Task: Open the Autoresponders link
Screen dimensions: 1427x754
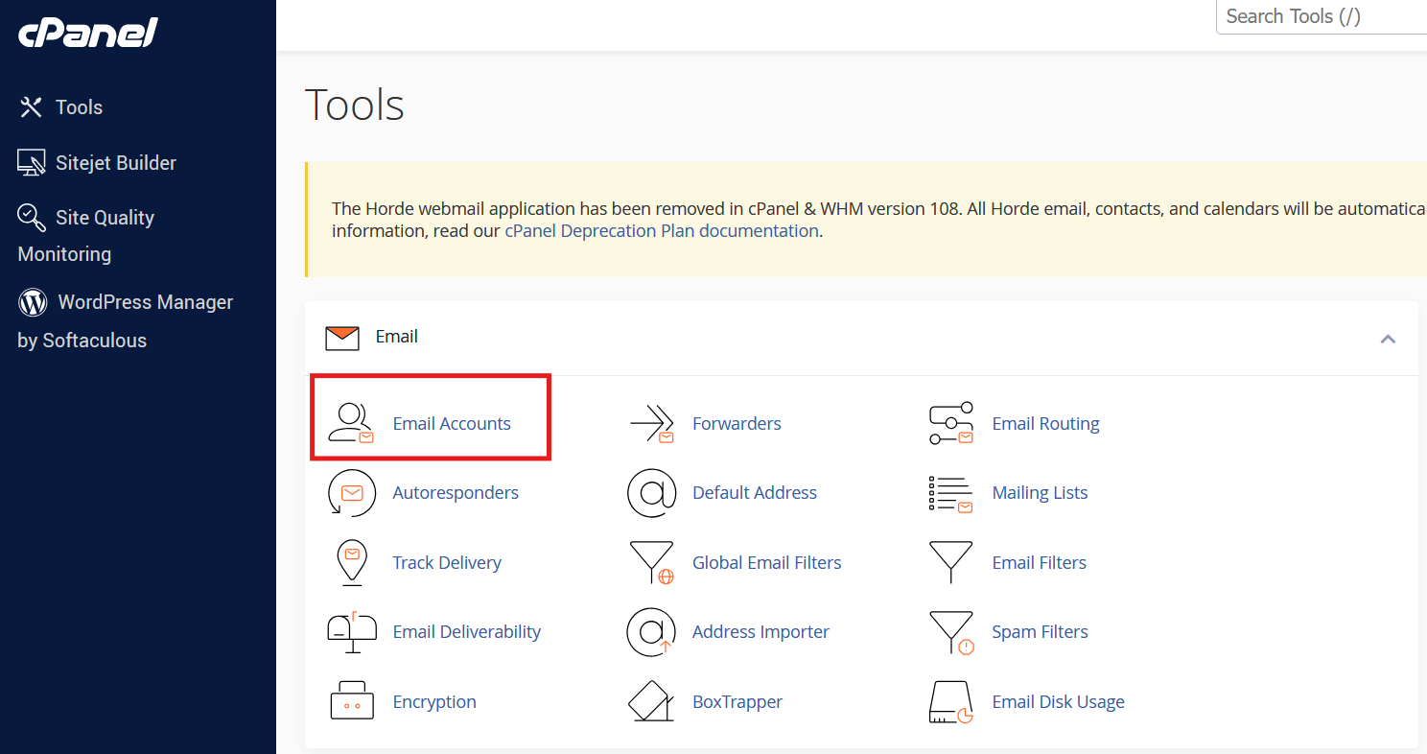Action: pos(456,493)
